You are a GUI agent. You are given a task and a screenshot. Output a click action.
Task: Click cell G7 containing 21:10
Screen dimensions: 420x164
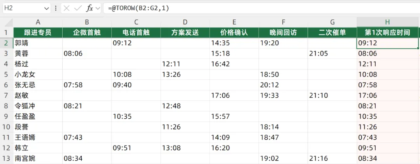332,95
